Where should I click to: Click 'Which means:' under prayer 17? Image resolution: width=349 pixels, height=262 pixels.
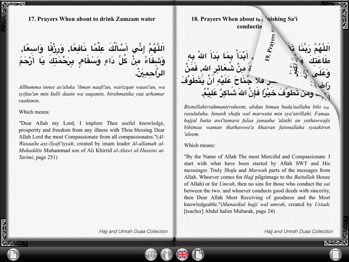[x=34, y=112]
